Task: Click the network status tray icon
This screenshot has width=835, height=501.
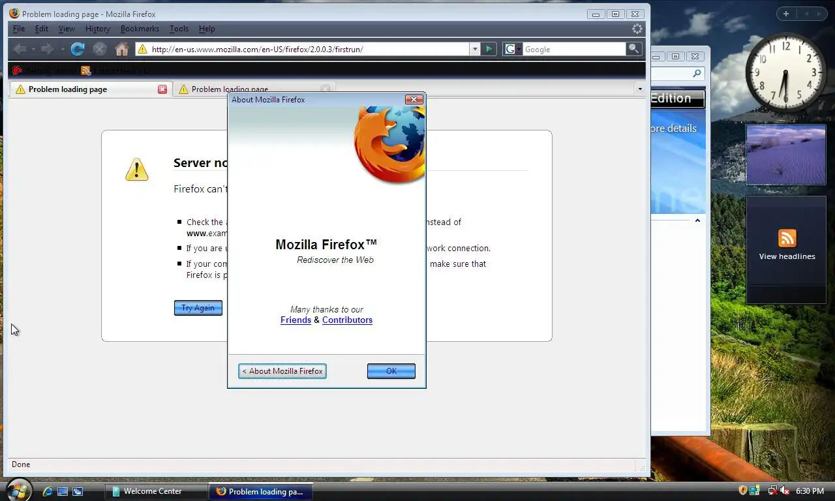Action: [x=772, y=491]
